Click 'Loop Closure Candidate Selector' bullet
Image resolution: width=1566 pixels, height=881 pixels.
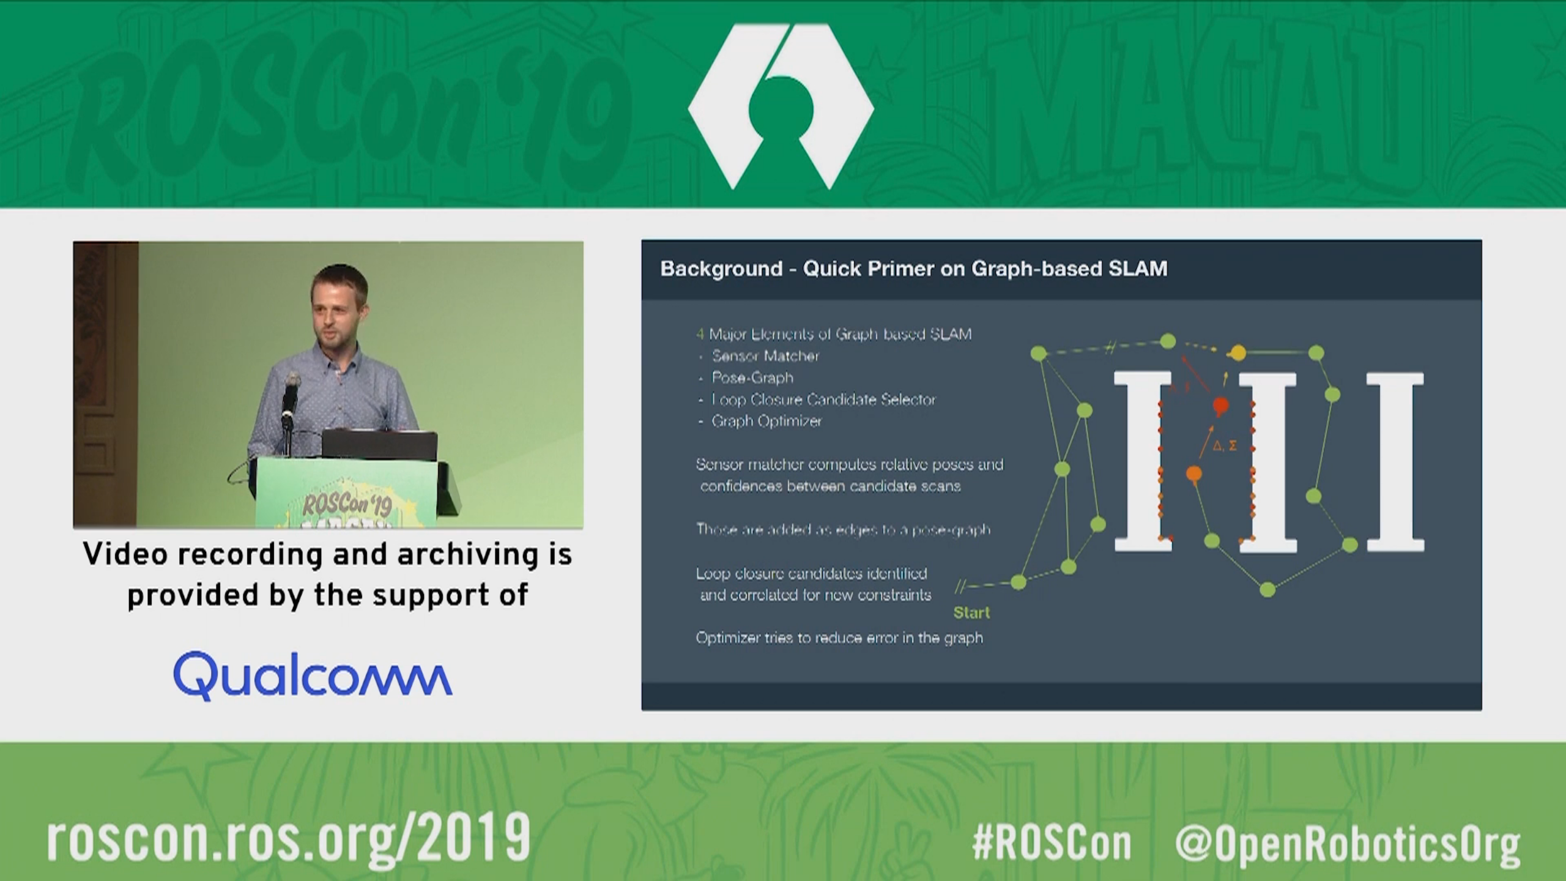click(823, 400)
